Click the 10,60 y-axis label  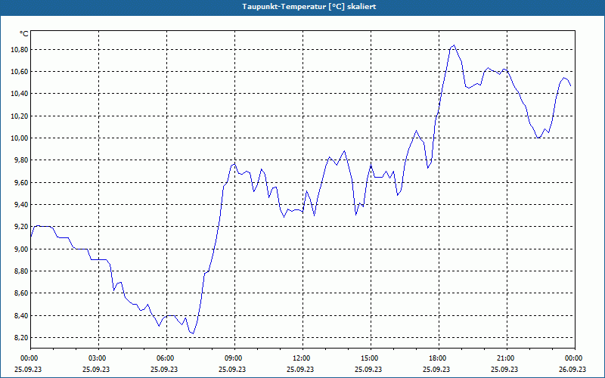tap(20, 72)
